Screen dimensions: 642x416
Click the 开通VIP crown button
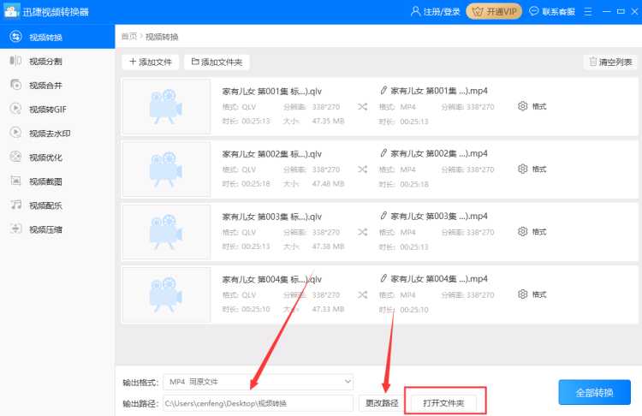(494, 11)
